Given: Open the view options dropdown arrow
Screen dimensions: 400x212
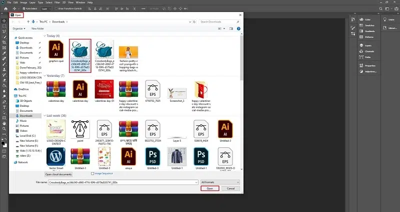Looking at the screenshot, I should pyautogui.click(x=224, y=29).
